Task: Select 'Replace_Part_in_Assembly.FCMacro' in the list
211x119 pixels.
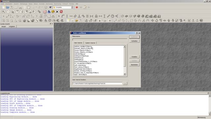Action: [86, 73]
